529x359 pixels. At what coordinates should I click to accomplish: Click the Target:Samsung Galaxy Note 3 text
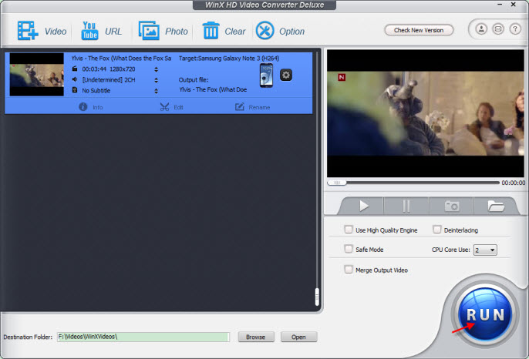(x=229, y=58)
